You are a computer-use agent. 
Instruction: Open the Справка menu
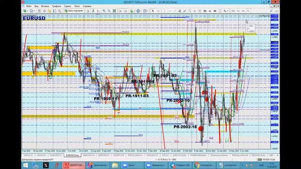(87, 6)
